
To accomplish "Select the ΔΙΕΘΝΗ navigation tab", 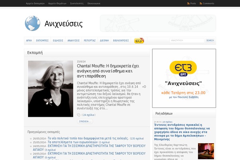I will point(104,40).
